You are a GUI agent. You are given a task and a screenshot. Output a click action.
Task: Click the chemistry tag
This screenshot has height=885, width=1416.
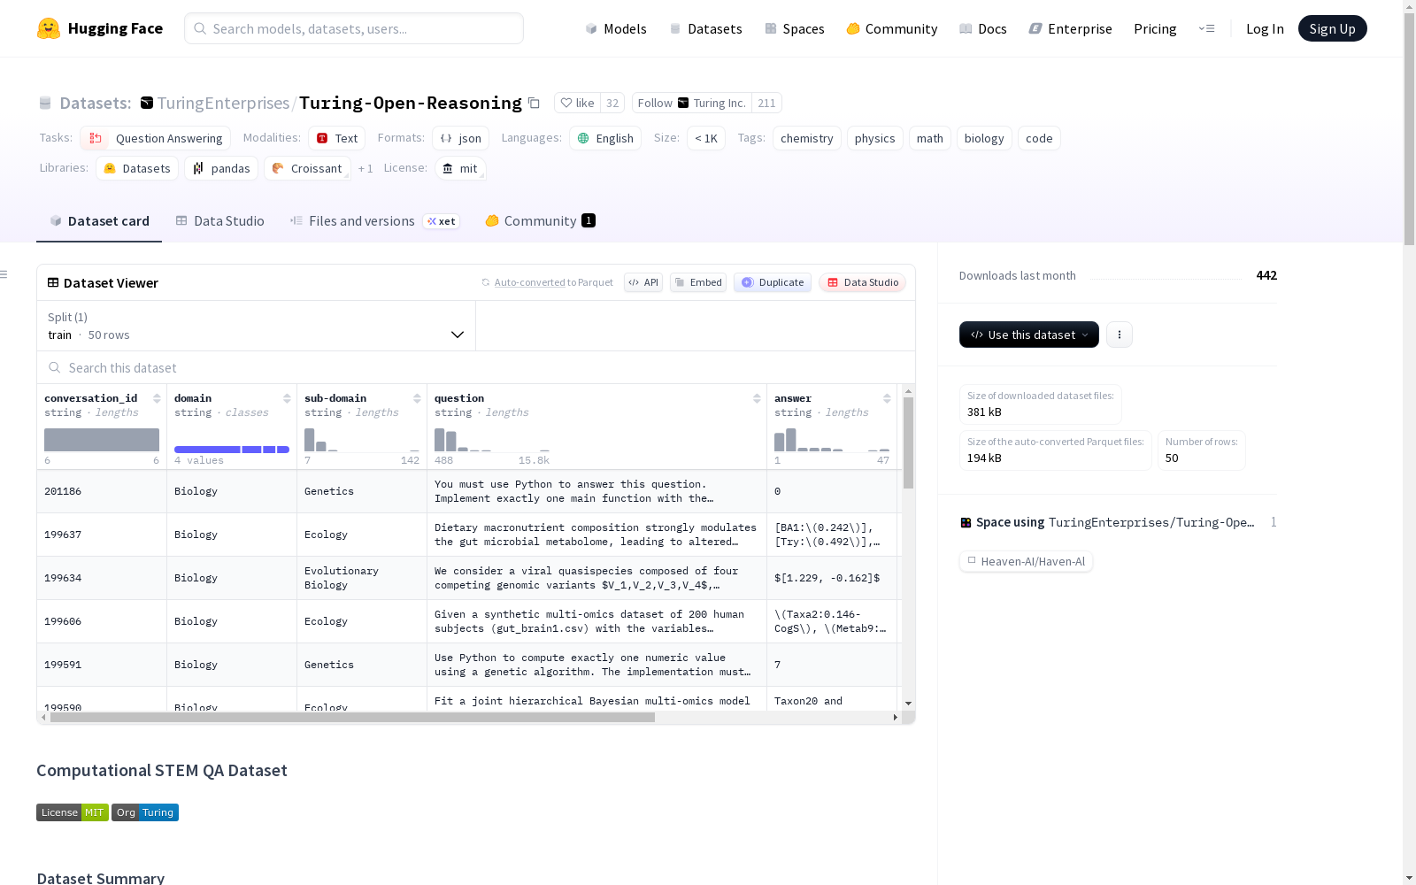click(806, 138)
